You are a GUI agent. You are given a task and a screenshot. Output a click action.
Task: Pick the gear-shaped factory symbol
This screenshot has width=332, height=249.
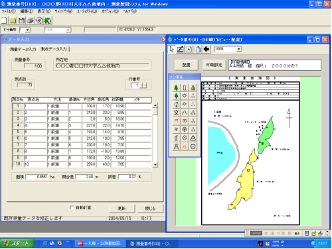pyautogui.click(x=185, y=96)
